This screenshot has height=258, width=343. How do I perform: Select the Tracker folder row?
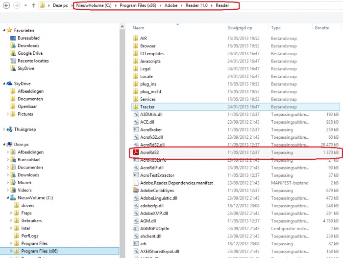(236, 107)
